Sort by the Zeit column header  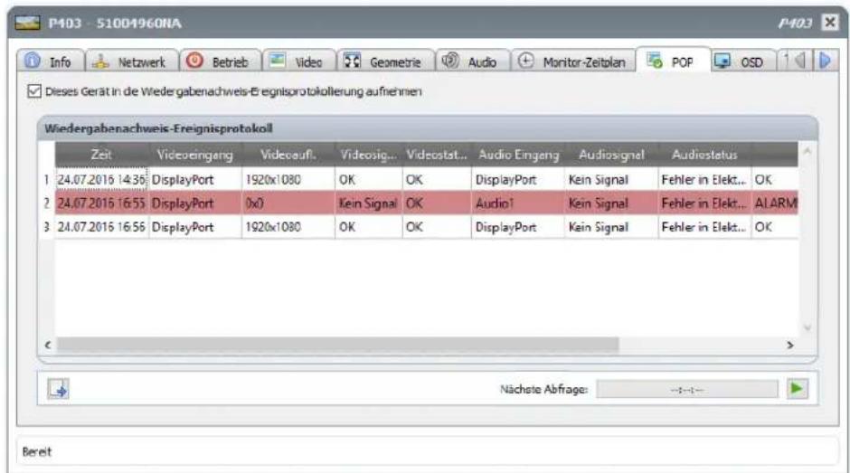click(101, 155)
